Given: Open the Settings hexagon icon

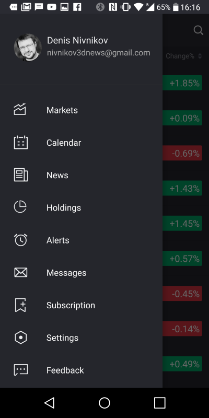Looking at the screenshot, I should (20, 338).
